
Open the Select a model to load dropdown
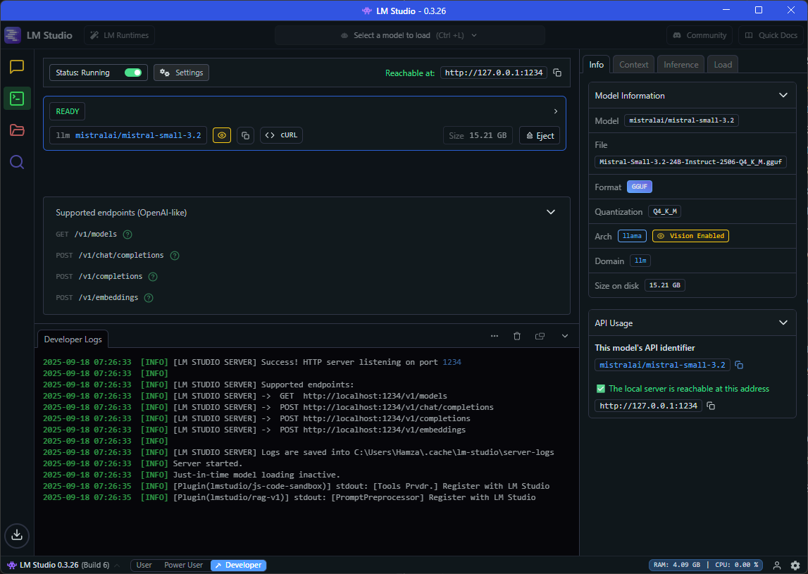pyautogui.click(x=409, y=35)
